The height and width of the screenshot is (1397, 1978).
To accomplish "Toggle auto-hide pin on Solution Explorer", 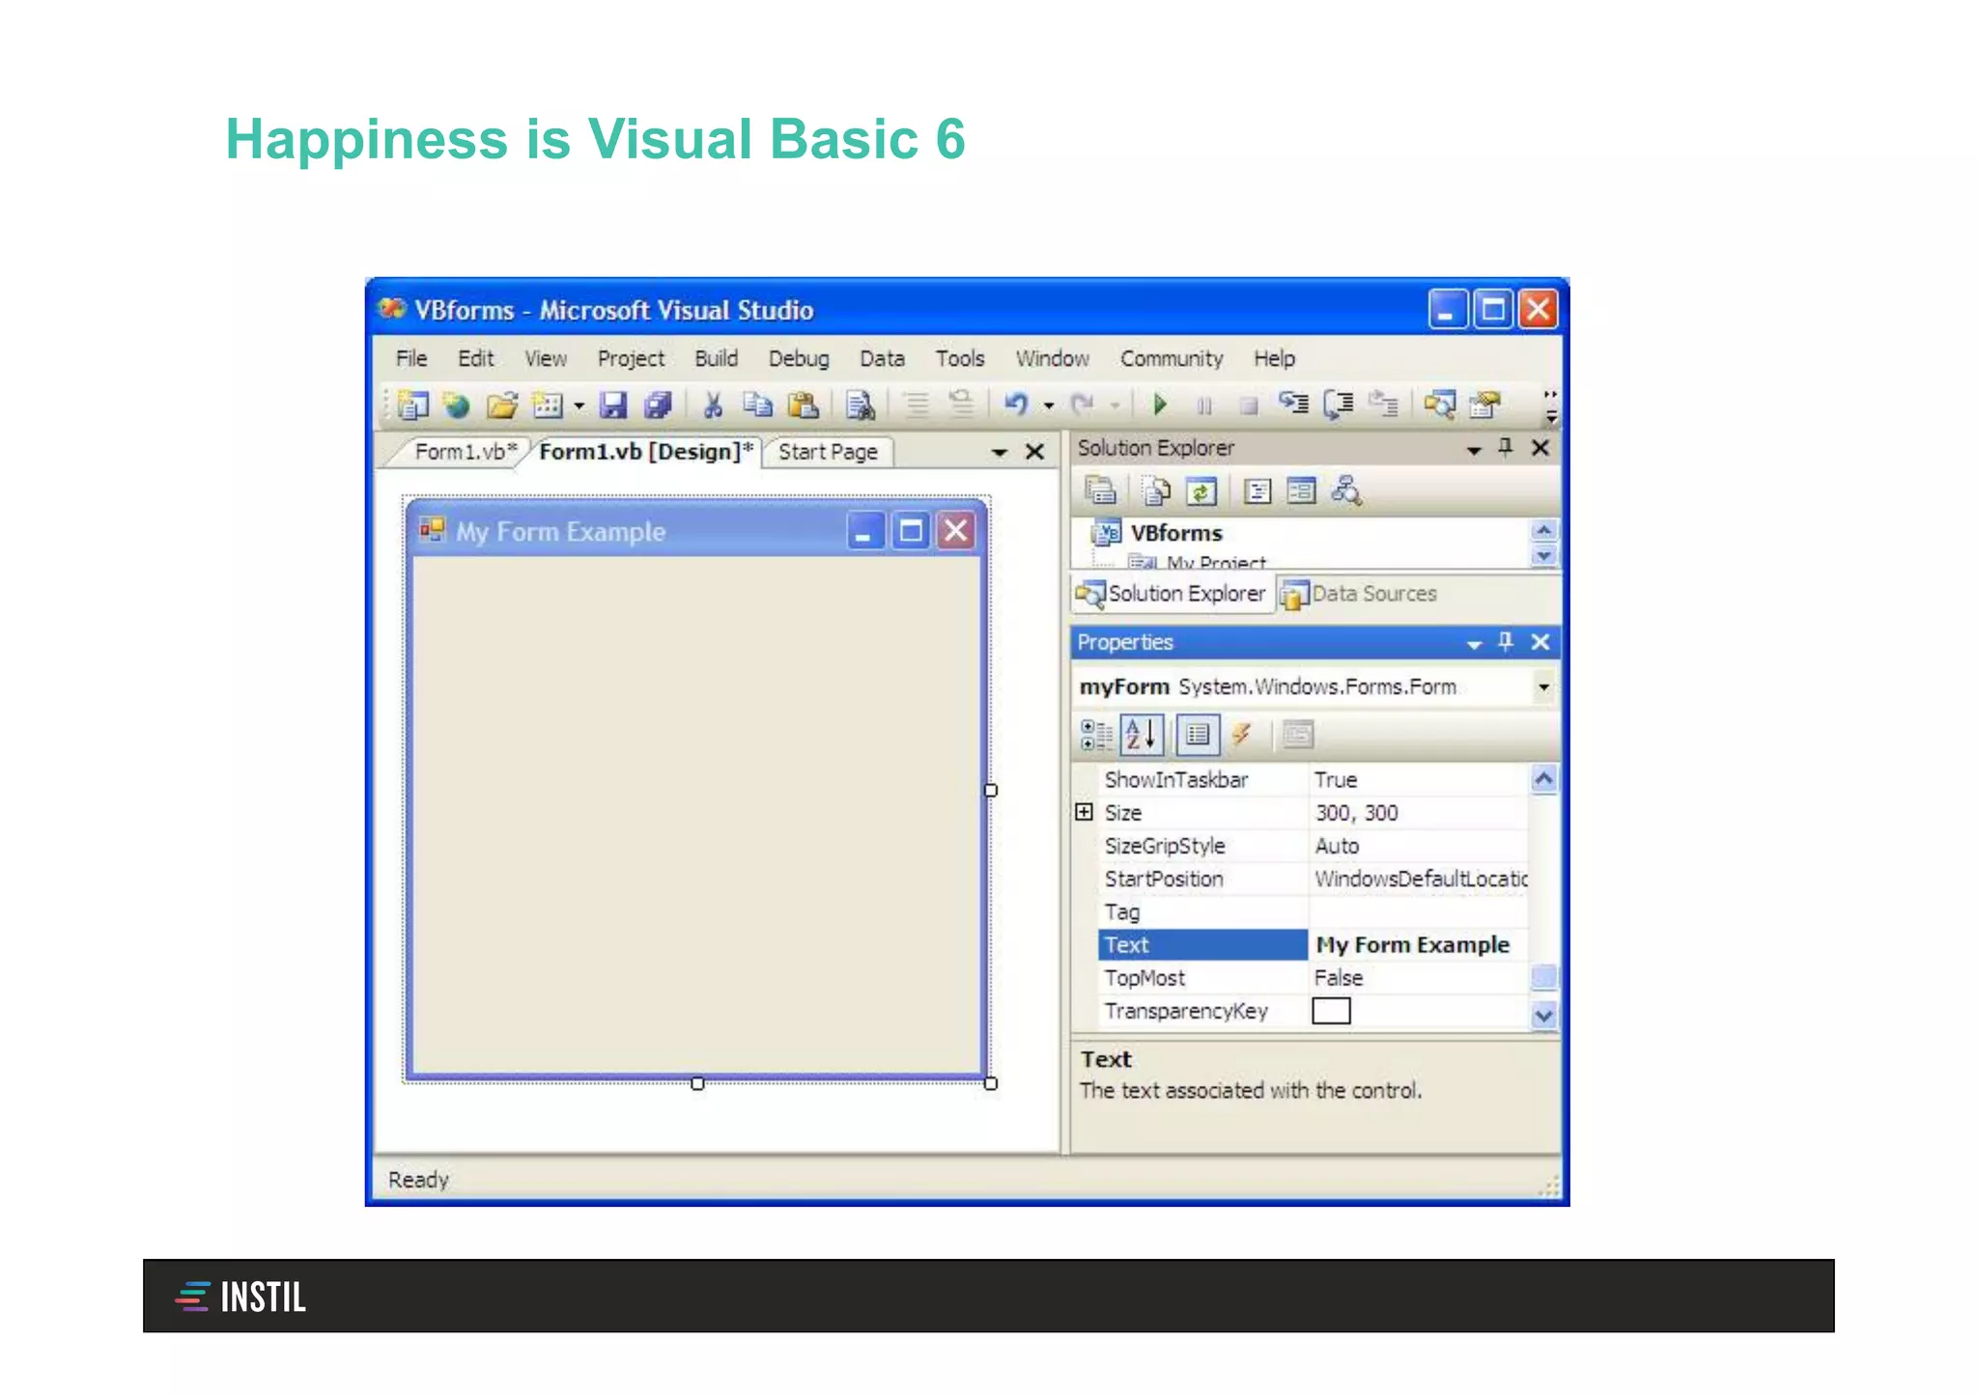I will pyautogui.click(x=1506, y=447).
